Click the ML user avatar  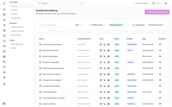pos(4,104)
